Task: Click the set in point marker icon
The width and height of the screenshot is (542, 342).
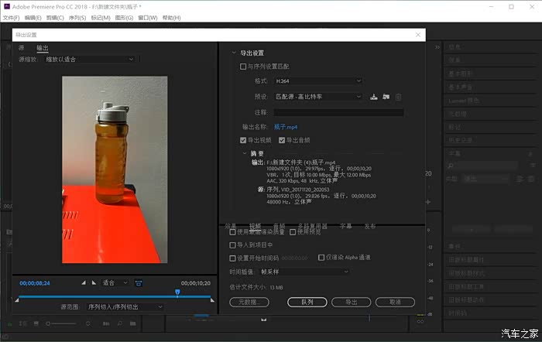Action: click(84, 283)
